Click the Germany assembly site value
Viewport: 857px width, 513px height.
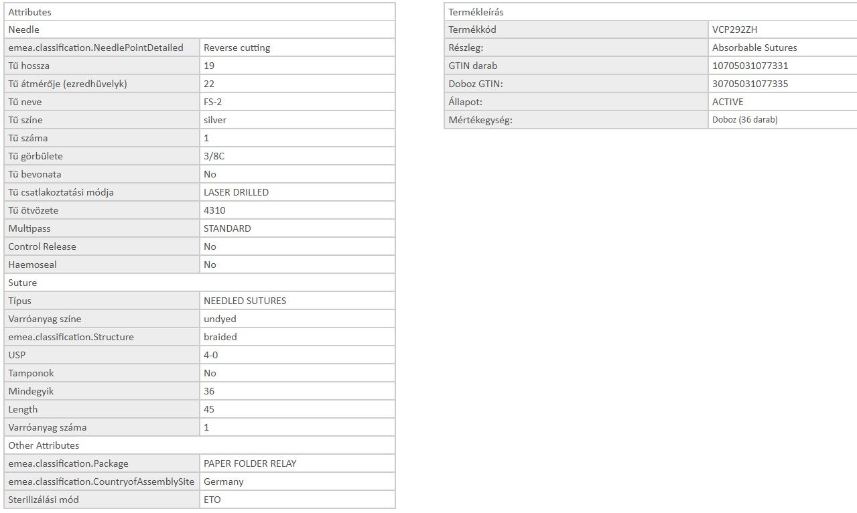[223, 482]
